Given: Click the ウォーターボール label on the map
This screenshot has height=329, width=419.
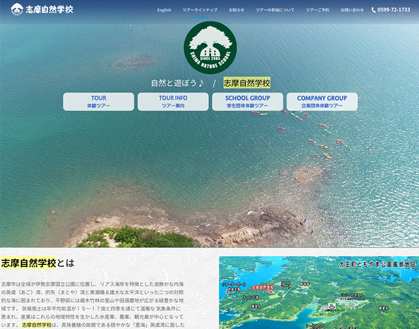Looking at the screenshot, I should click(235, 285).
